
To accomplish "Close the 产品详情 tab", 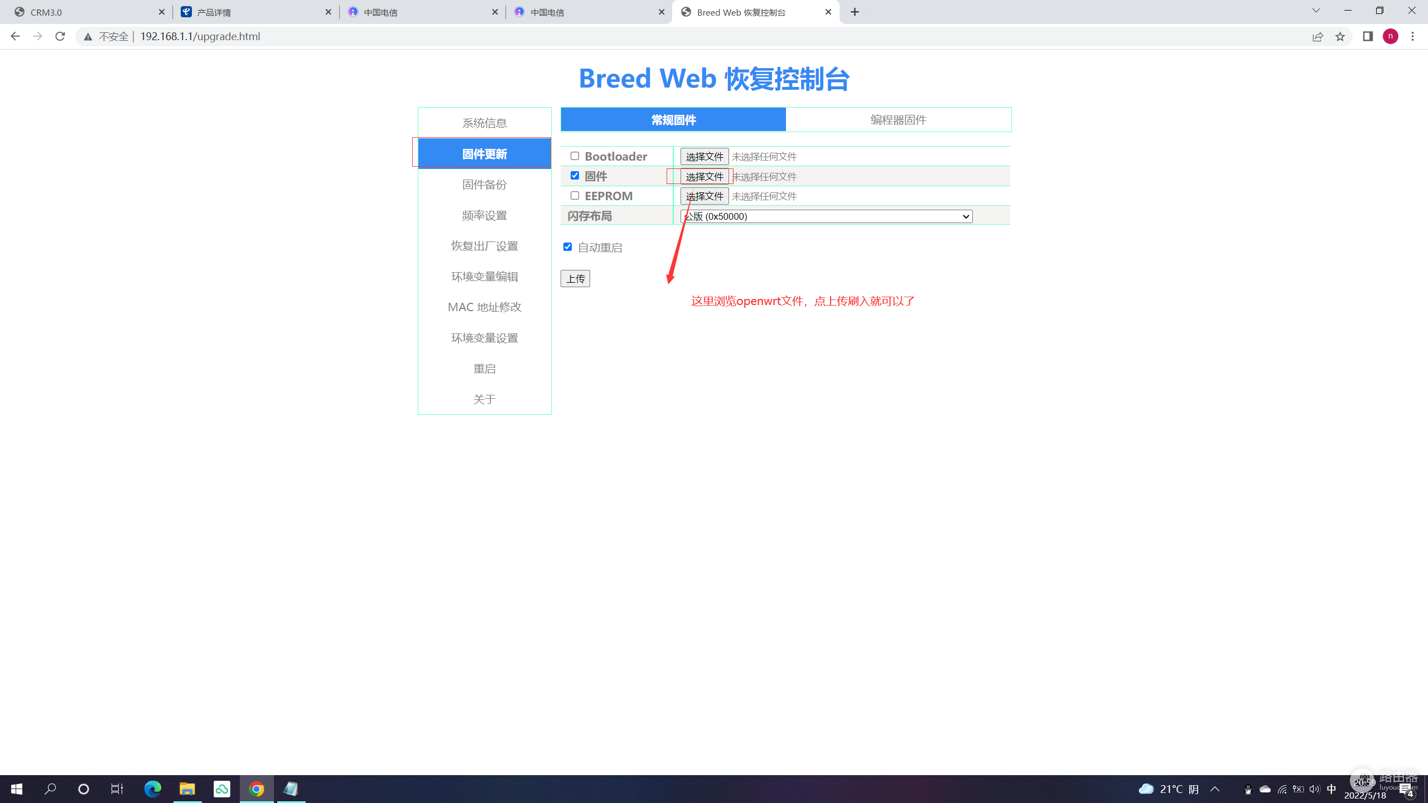I will (328, 12).
